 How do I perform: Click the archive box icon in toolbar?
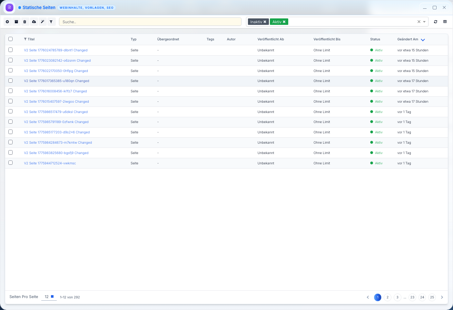[x=16, y=22]
